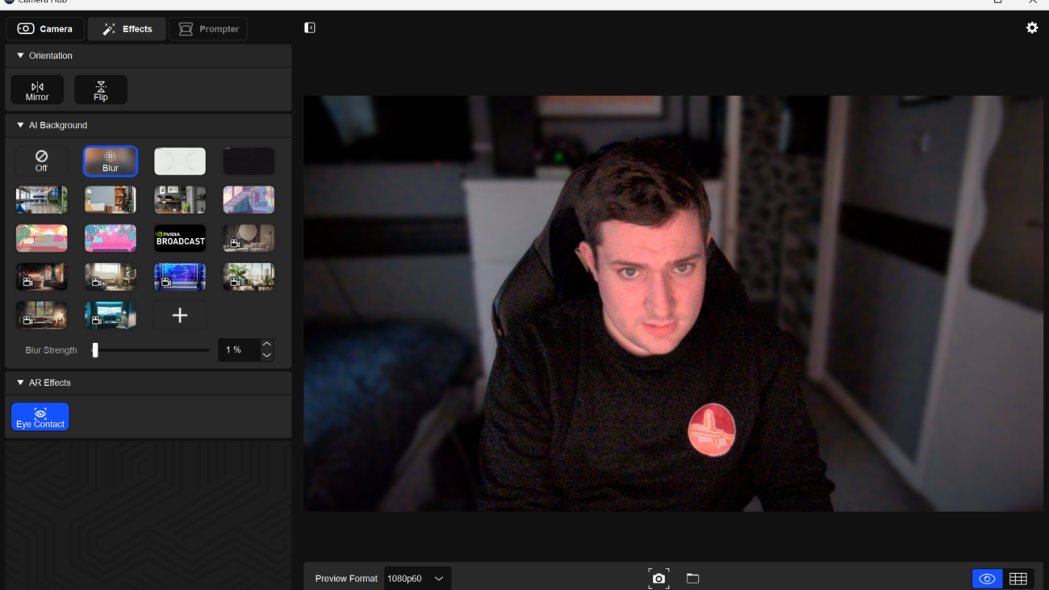Image resolution: width=1049 pixels, height=590 pixels.
Task: Select the blue futuristic studio video background
Action: point(180,277)
